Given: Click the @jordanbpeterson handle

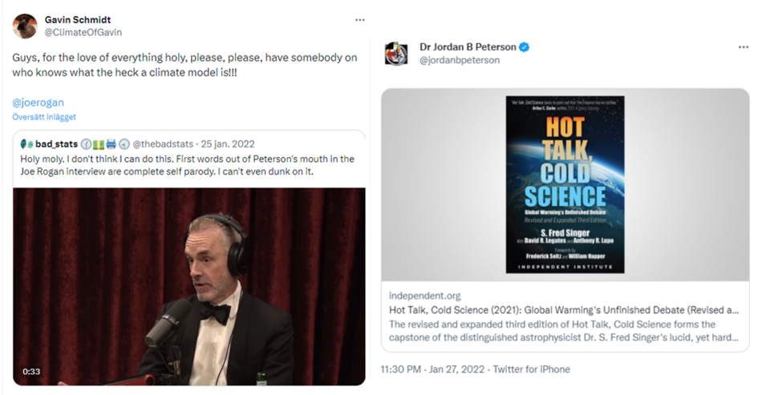Looking at the screenshot, I should point(460,60).
